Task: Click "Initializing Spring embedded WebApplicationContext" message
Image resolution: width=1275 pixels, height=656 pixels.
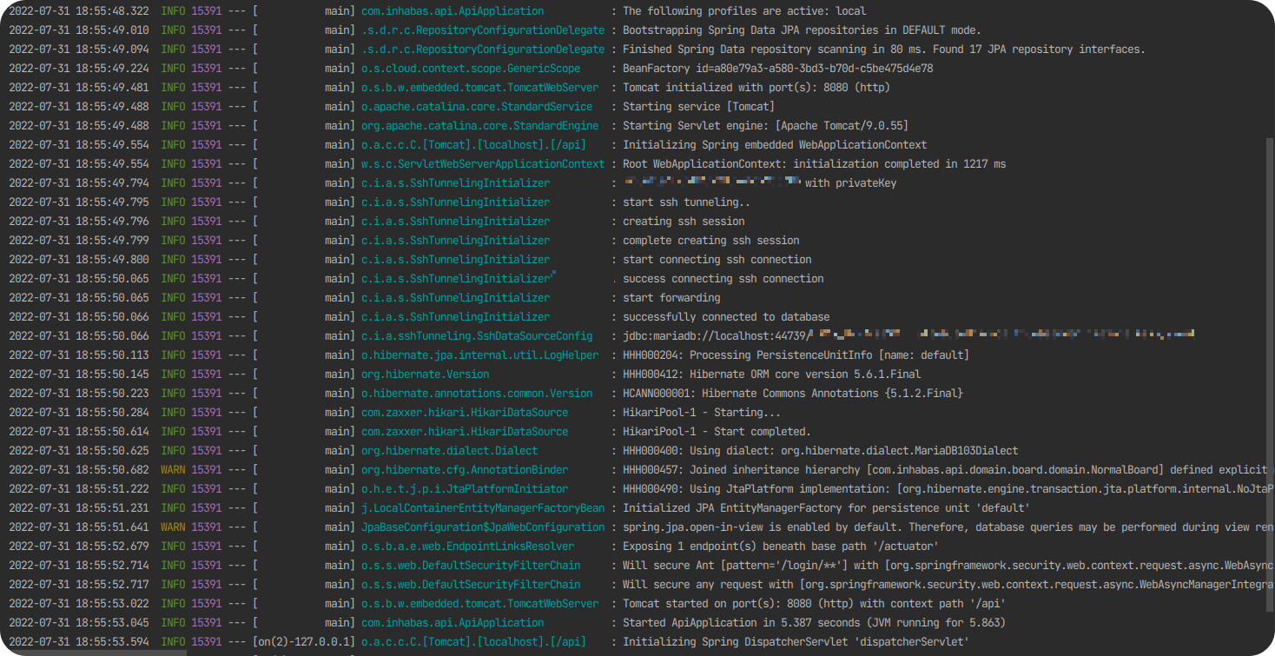Action: (775, 145)
